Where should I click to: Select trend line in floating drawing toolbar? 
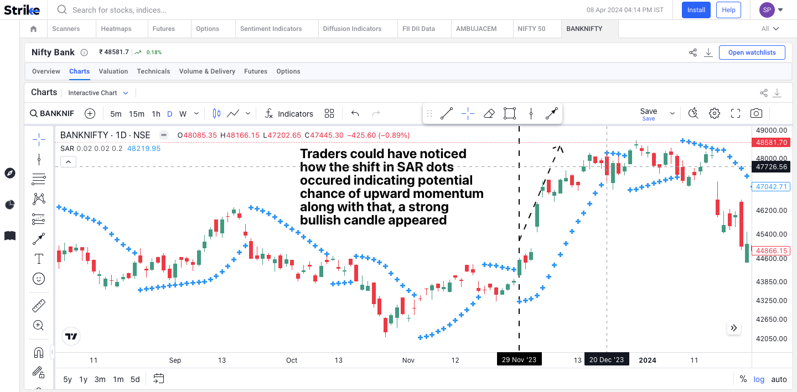pyautogui.click(x=447, y=114)
